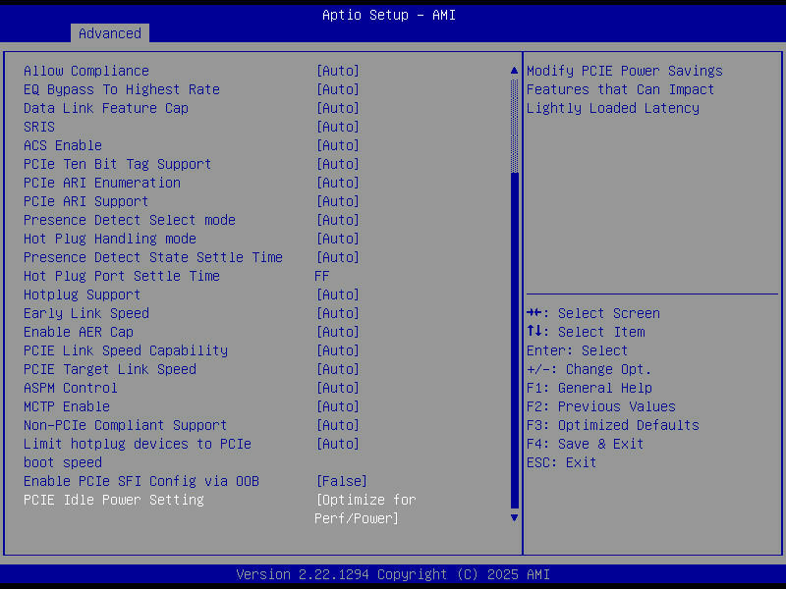Open the SRIS option selector

point(338,126)
